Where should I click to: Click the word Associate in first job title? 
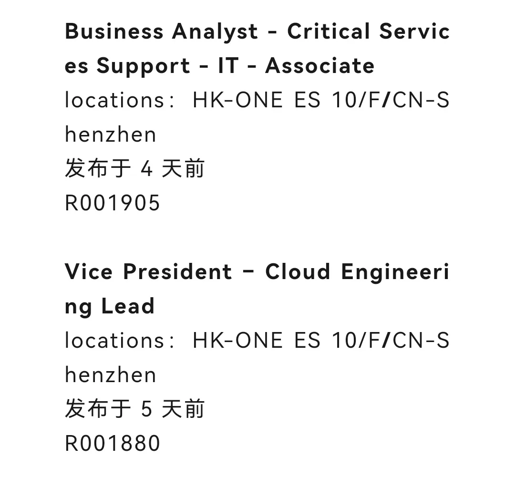[x=319, y=65]
